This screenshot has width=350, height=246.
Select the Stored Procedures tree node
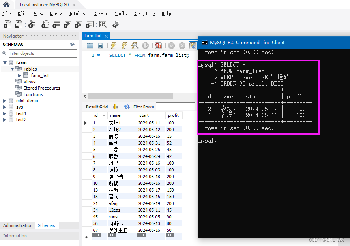(42, 88)
